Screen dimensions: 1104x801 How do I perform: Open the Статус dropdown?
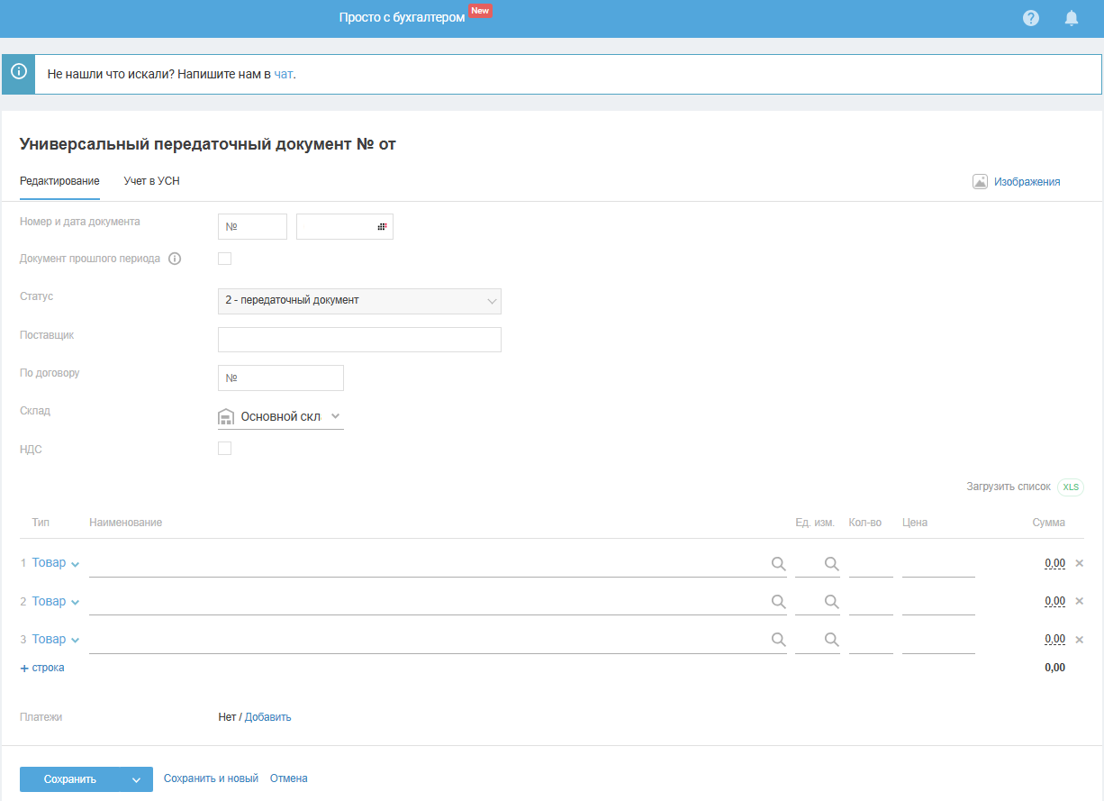point(359,301)
